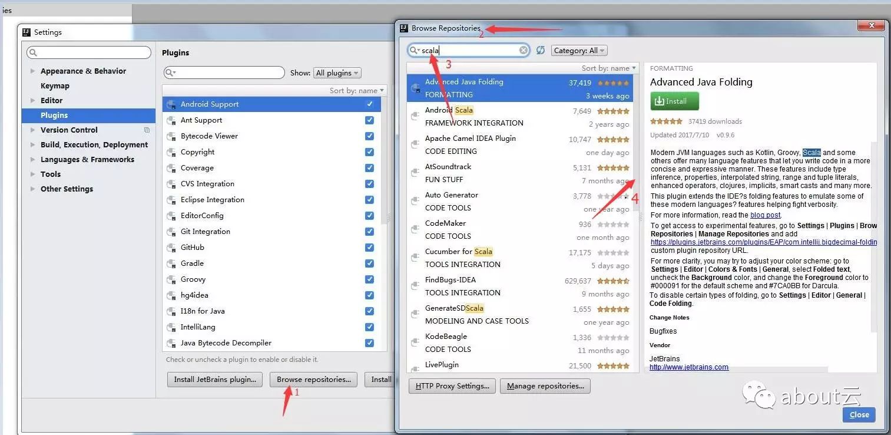Click the I18n for Java plugin icon
891x435 pixels.
[171, 311]
